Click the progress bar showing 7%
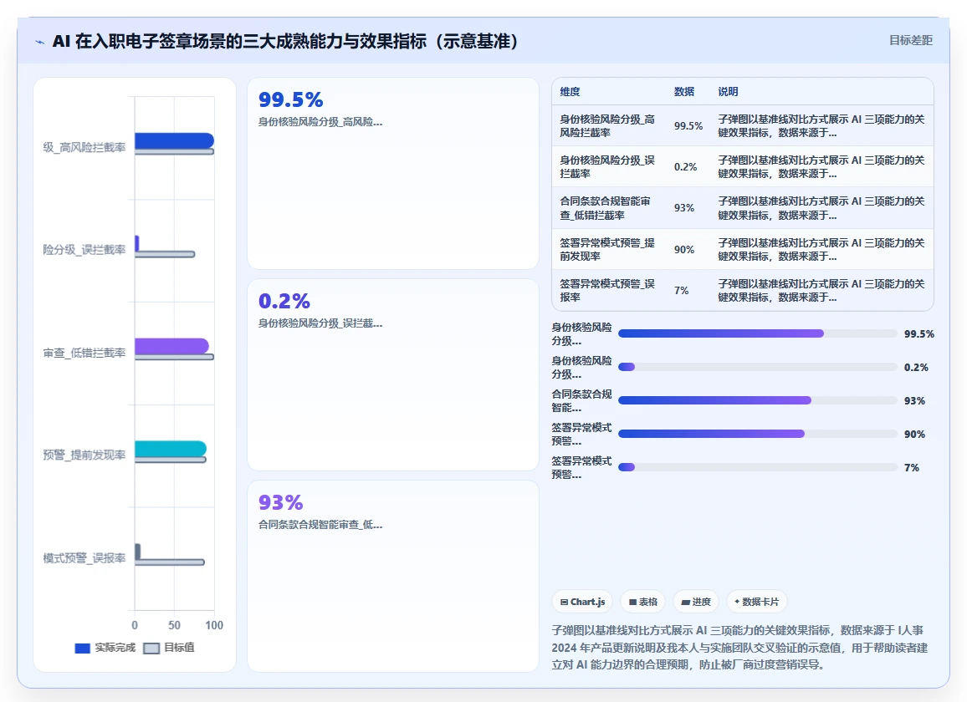Screen dimensions: 967x702 [757, 467]
